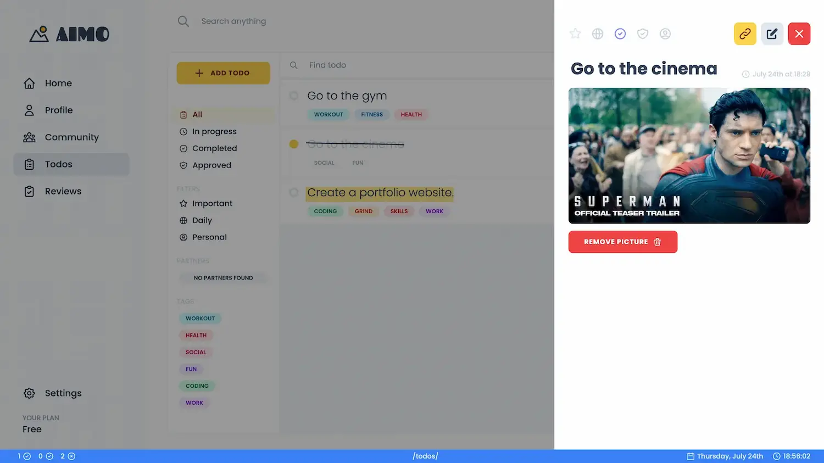Select the SOCIAL tag in sidebar filters
Image resolution: width=824 pixels, height=463 pixels.
pos(196,352)
